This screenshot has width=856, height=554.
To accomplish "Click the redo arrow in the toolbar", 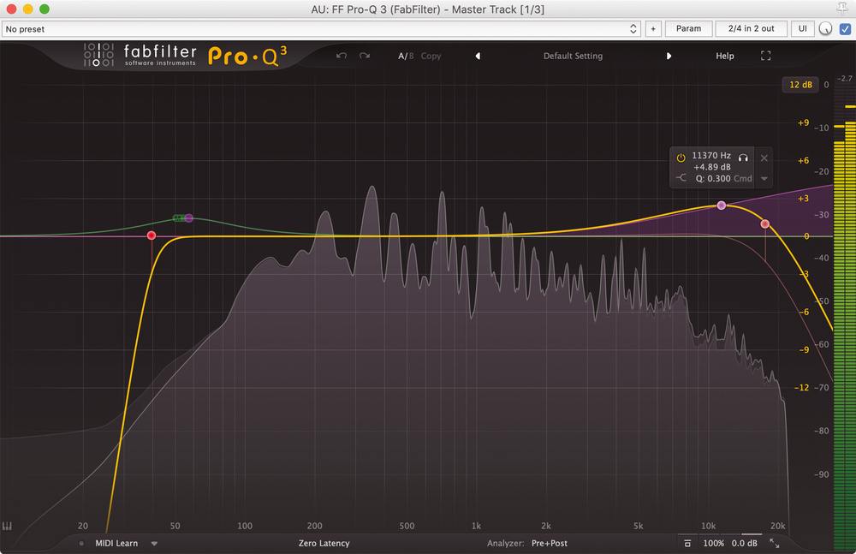I will tap(363, 56).
